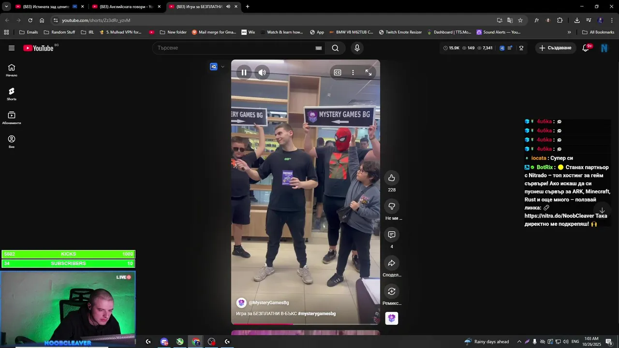
Task: Open the media control icon in the toolbar
Action: [x=589, y=20]
